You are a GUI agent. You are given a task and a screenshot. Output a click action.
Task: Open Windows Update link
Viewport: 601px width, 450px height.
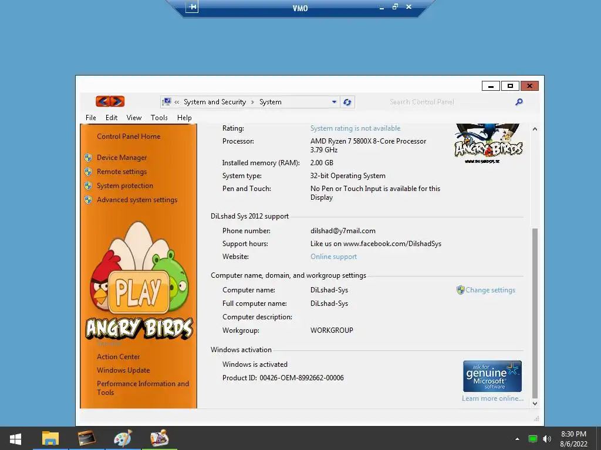pyautogui.click(x=123, y=370)
